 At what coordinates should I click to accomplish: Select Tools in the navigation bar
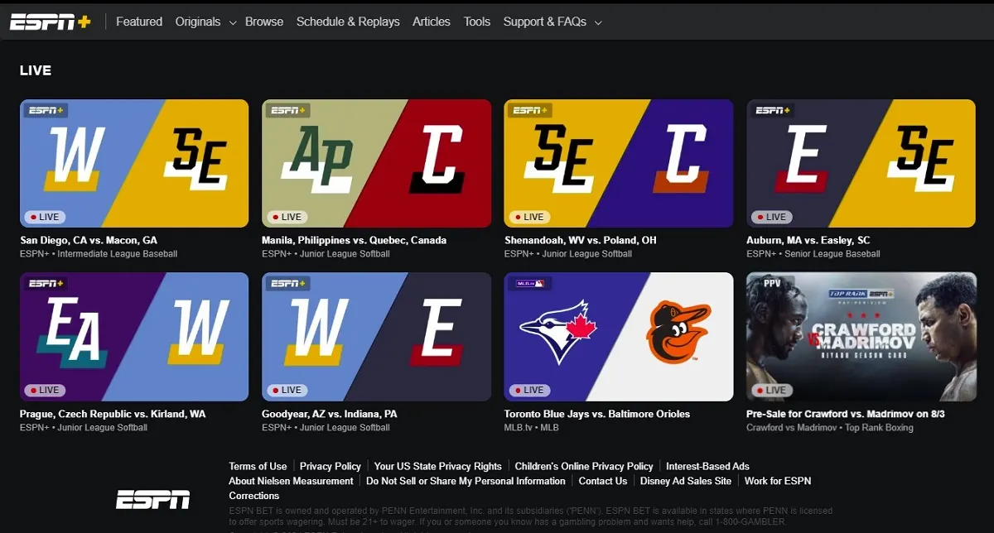coord(477,22)
